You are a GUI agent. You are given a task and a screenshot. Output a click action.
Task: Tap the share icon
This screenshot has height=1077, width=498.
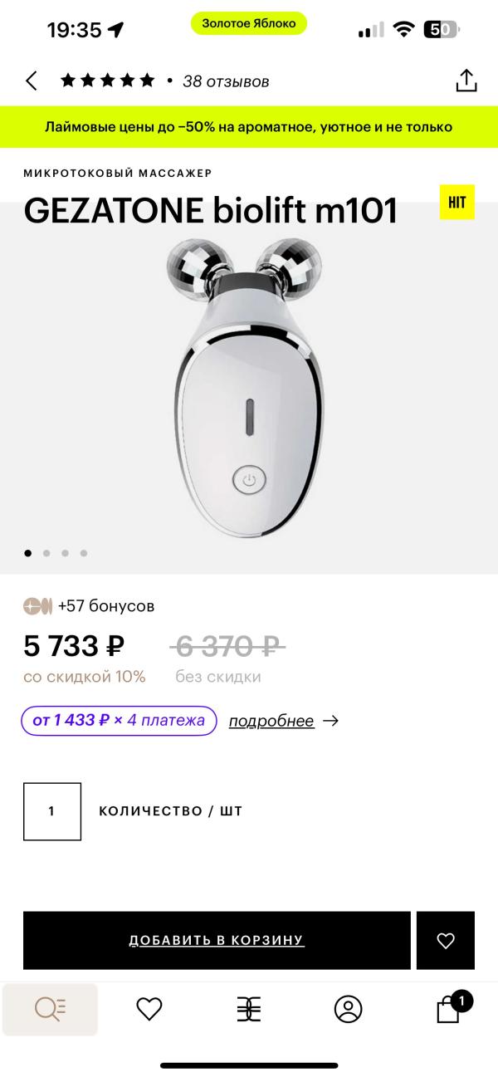tap(466, 81)
